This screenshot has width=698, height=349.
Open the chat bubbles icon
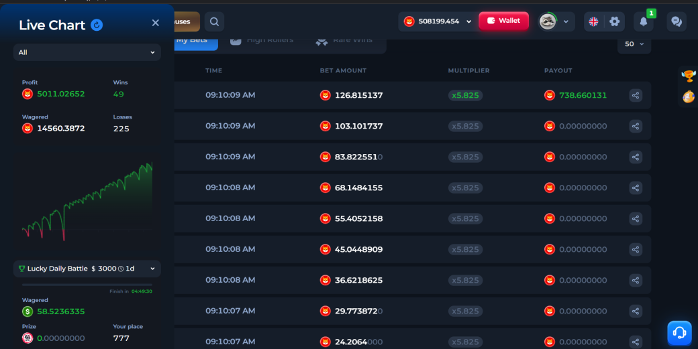point(677,21)
